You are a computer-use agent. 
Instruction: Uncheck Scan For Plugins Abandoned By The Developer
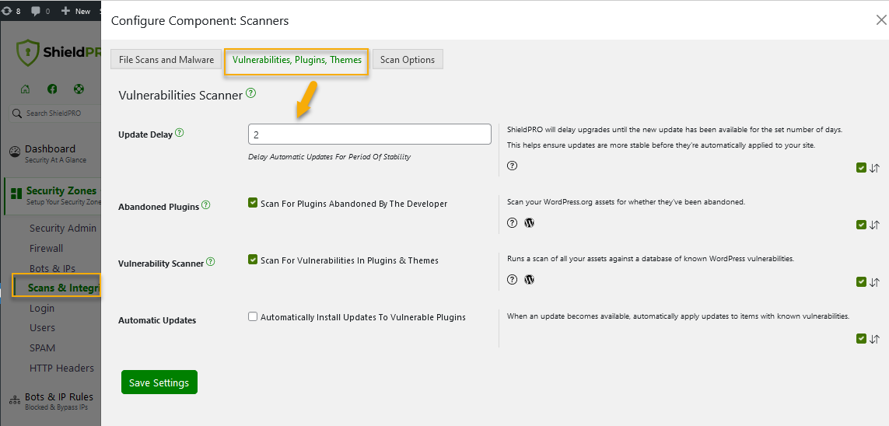(253, 203)
